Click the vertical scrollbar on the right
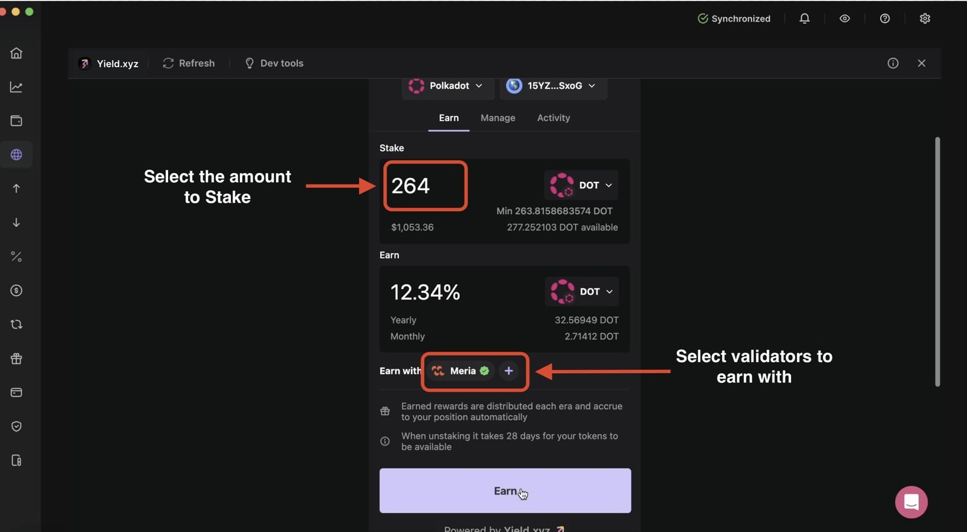The width and height of the screenshot is (967, 532). [x=937, y=261]
